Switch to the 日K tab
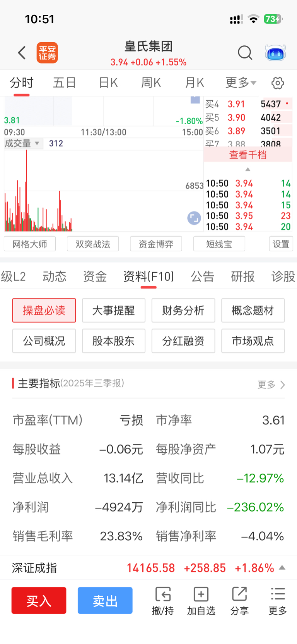The height and width of the screenshot is (644, 297). coord(108,82)
